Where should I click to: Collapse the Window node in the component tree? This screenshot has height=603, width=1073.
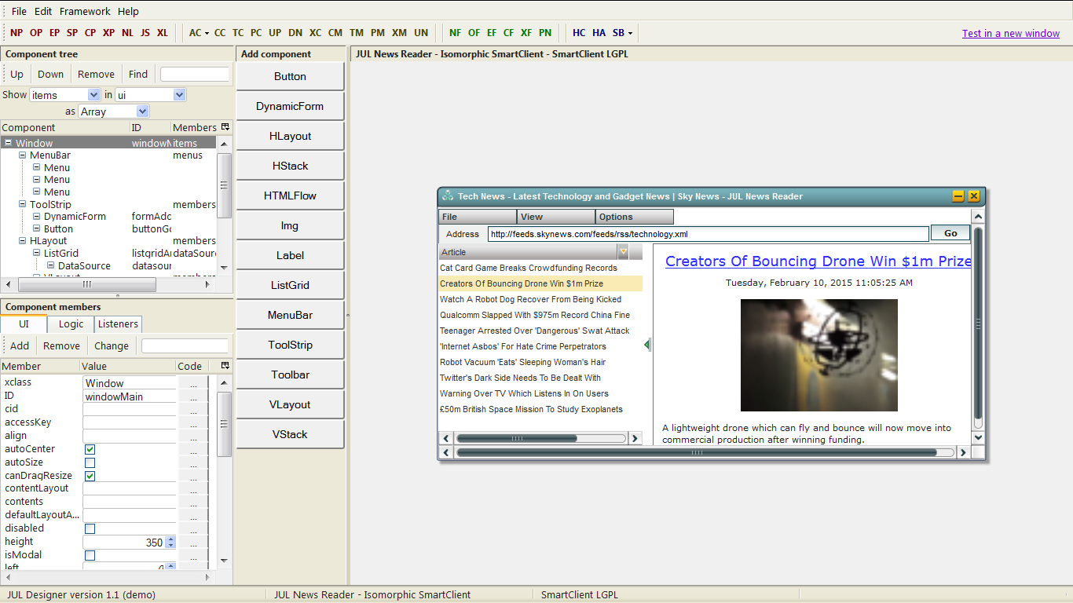pos(7,143)
